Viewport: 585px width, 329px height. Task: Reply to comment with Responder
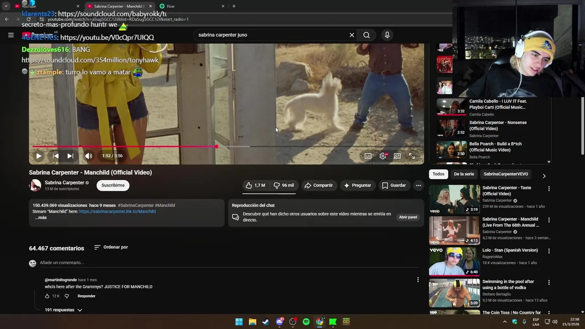tap(86, 296)
